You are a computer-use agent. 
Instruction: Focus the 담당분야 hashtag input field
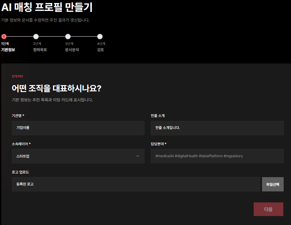click(x=217, y=156)
